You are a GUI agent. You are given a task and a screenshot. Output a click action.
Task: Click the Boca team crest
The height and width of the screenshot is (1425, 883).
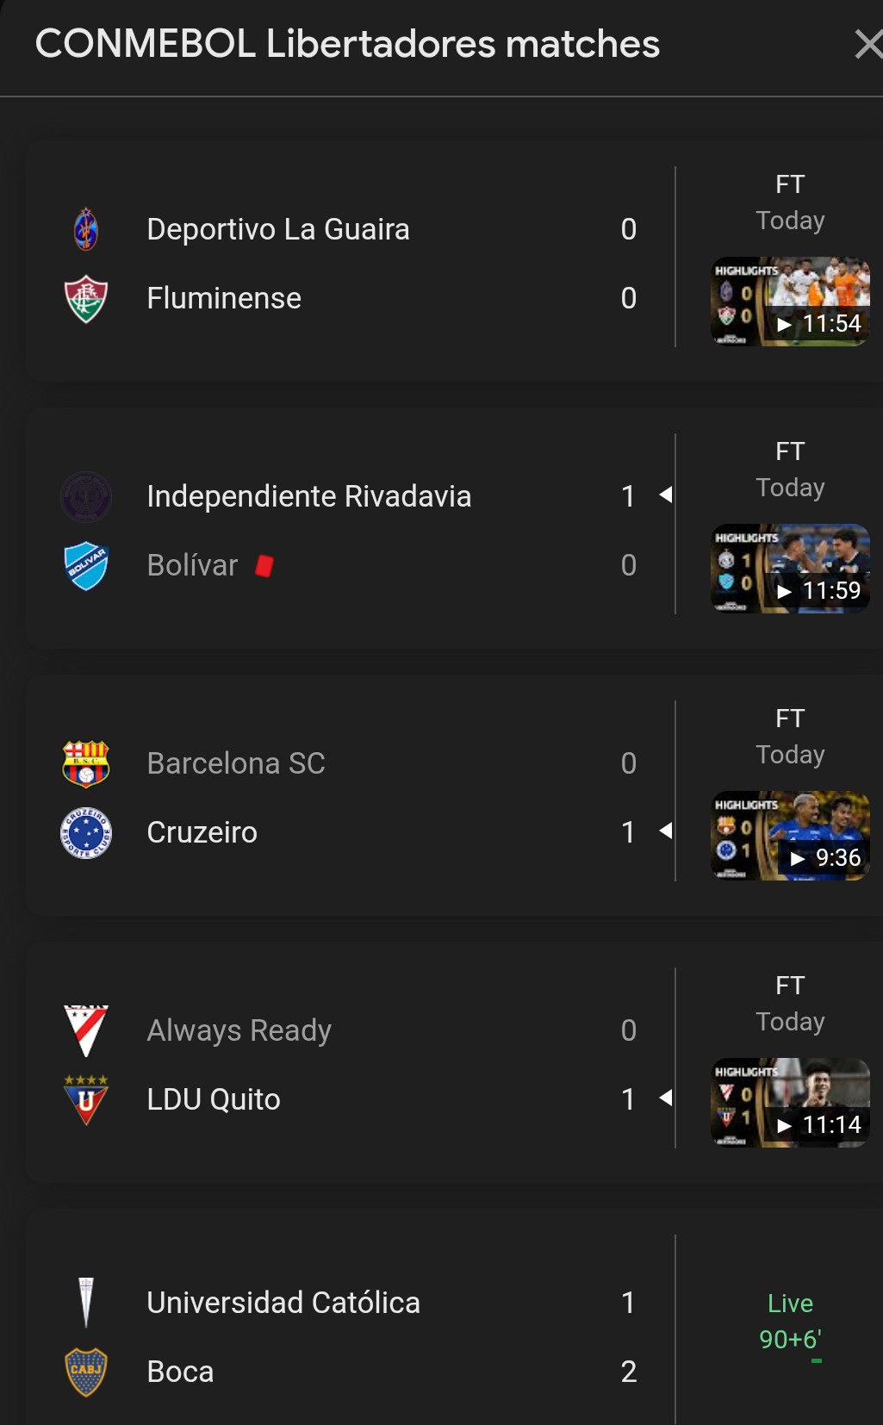pos(86,1372)
